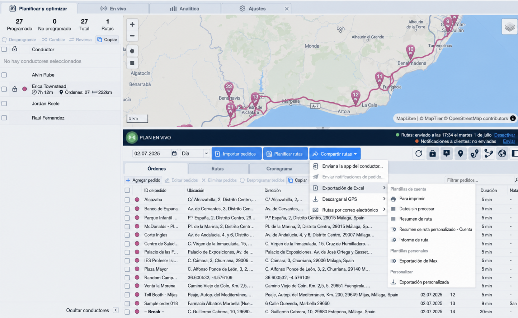Viewport: 518px width, 318px height.
Task: Click the map attribution info icon
Action: [x=513, y=118]
